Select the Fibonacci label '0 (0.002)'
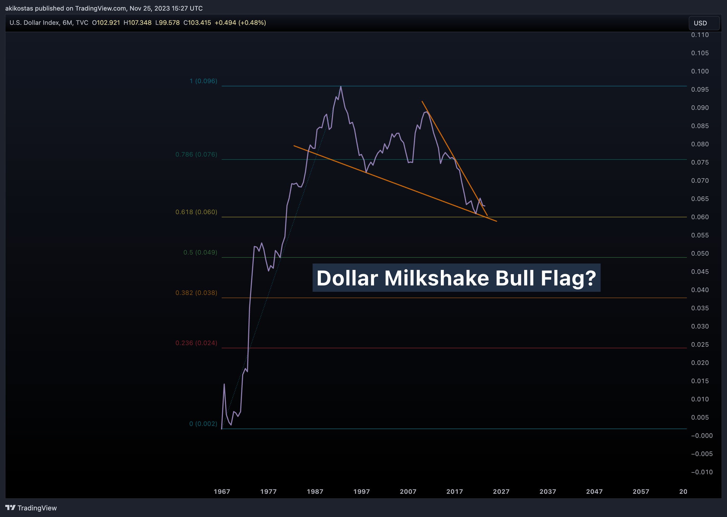Viewport: 727px width, 517px height. [203, 424]
